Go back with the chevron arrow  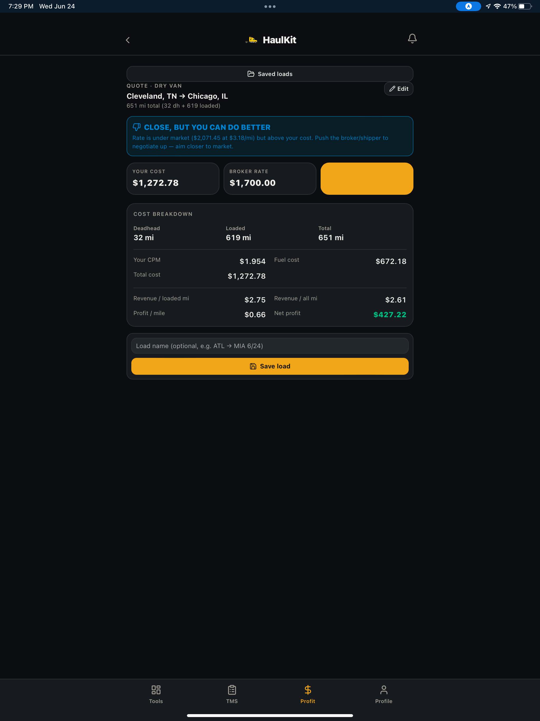[128, 40]
